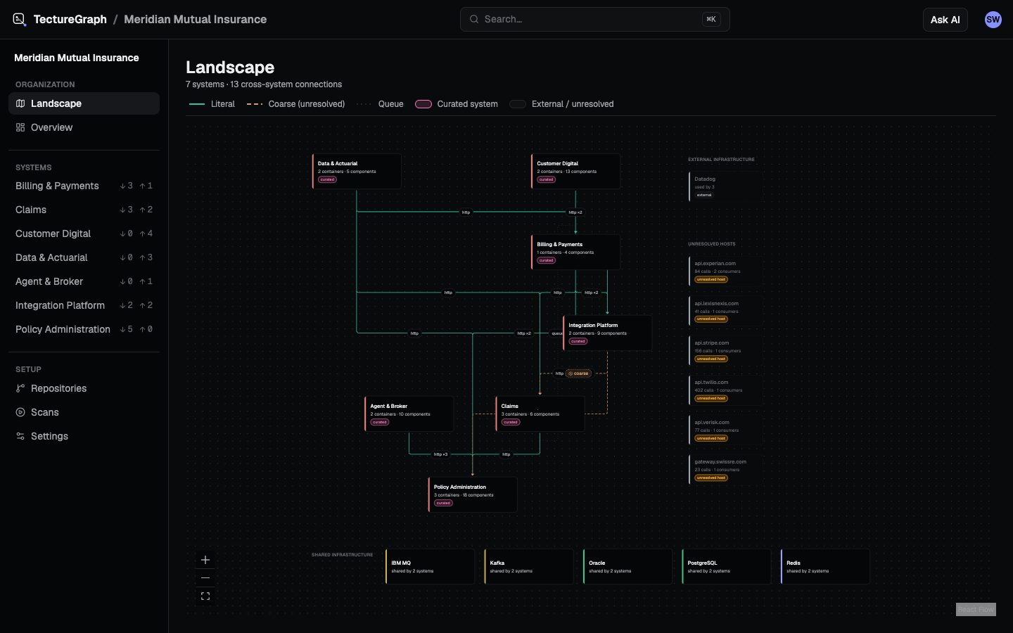Screen dimensions: 1013x633
Task: Click the Datadog external infrastructure node
Action: [x=725, y=187]
